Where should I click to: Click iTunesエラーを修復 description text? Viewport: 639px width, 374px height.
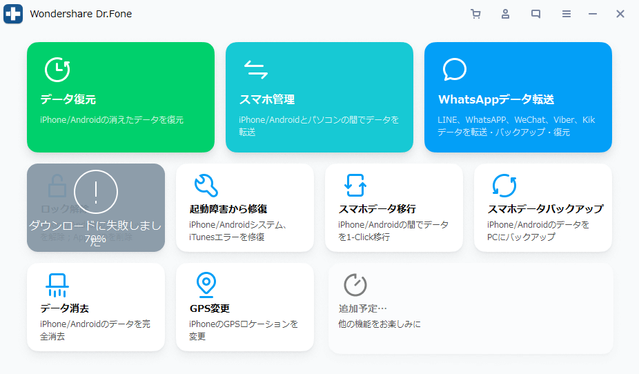[x=226, y=237]
